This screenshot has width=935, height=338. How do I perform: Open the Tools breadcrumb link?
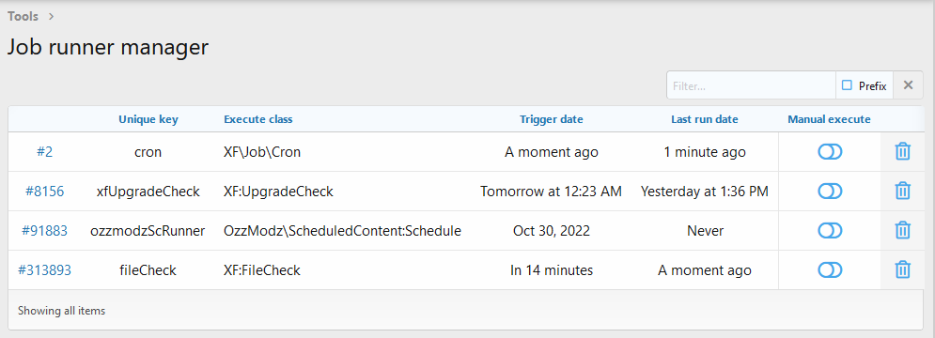pyautogui.click(x=23, y=16)
